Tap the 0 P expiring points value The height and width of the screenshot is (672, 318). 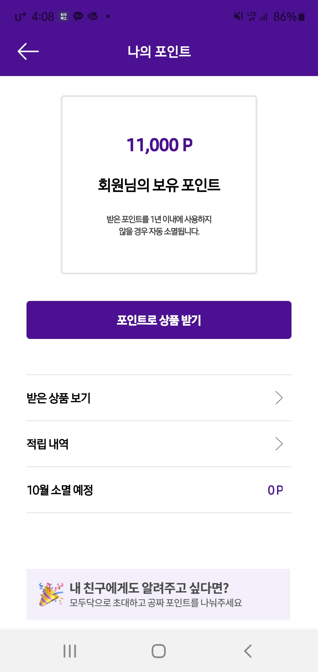275,490
